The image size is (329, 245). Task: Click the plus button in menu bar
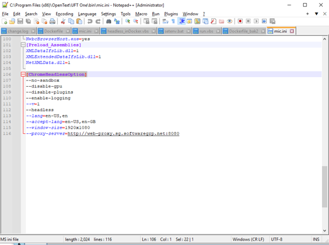[x=308, y=14]
